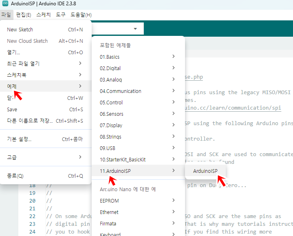Expand 04.Communication examples
This screenshot has width=293, height=236.
pyautogui.click(x=138, y=91)
